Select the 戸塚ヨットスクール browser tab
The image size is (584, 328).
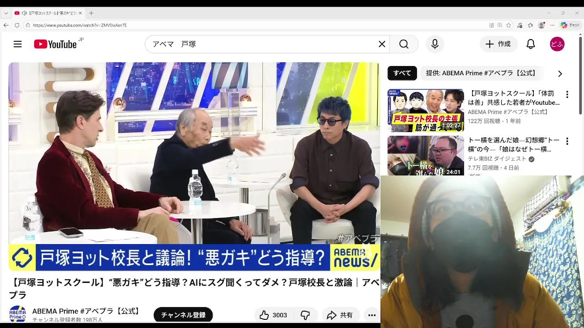pyautogui.click(x=48, y=13)
